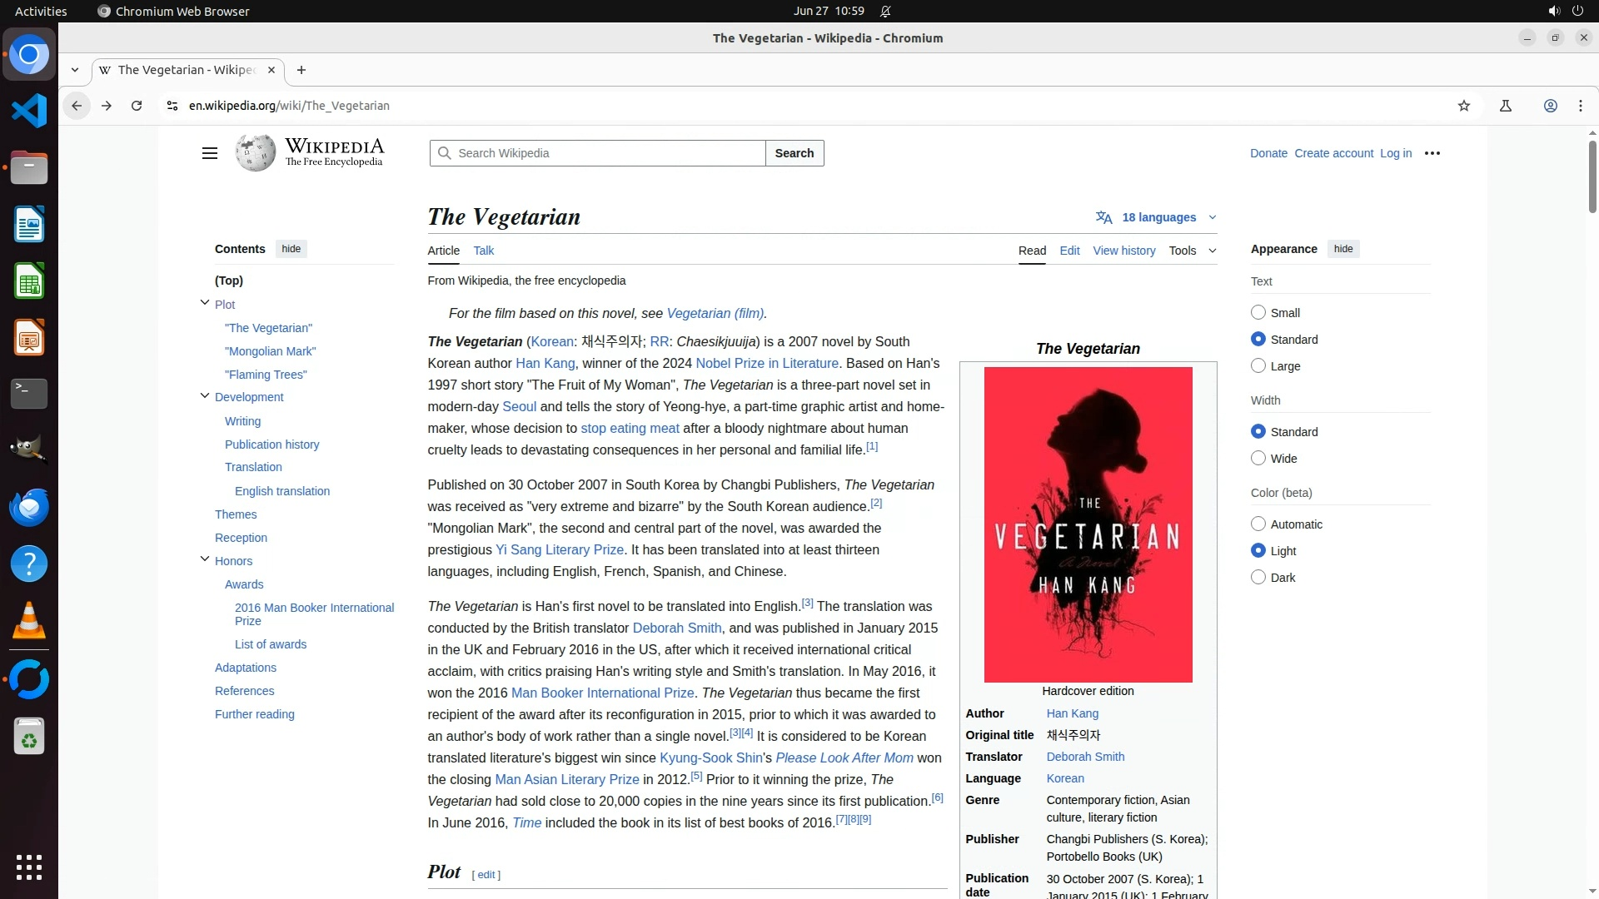Click the browser back arrow
The image size is (1599, 899).
77,106
